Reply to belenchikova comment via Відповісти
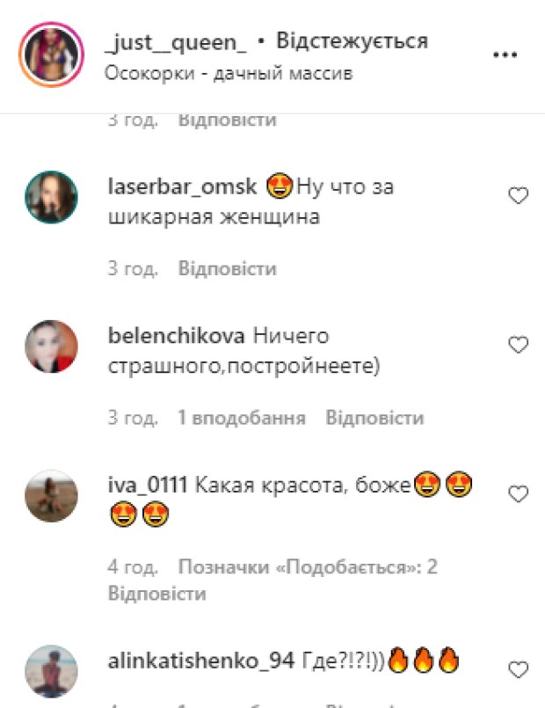Viewport: 545px width, 708px height. (x=374, y=418)
